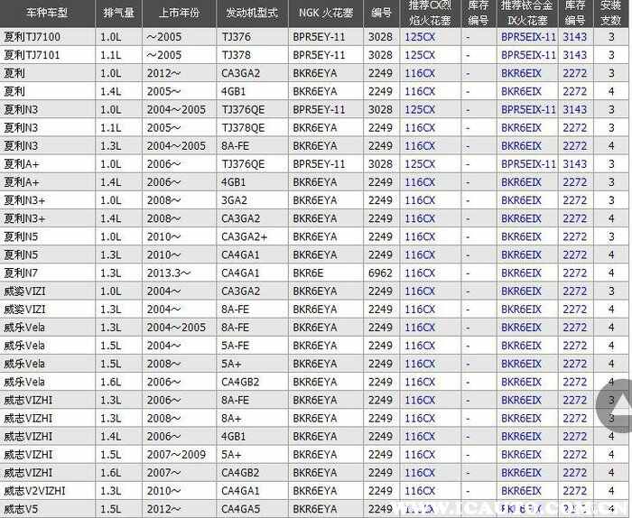Select 威姿VIZI in the 1.3L 8A-FE row
The height and width of the screenshot is (518, 632).
click(24, 310)
